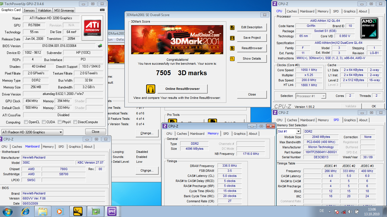The width and height of the screenshot is (387, 217).
Task: Click the Edit Description button
Action: pyautogui.click(x=252, y=27)
